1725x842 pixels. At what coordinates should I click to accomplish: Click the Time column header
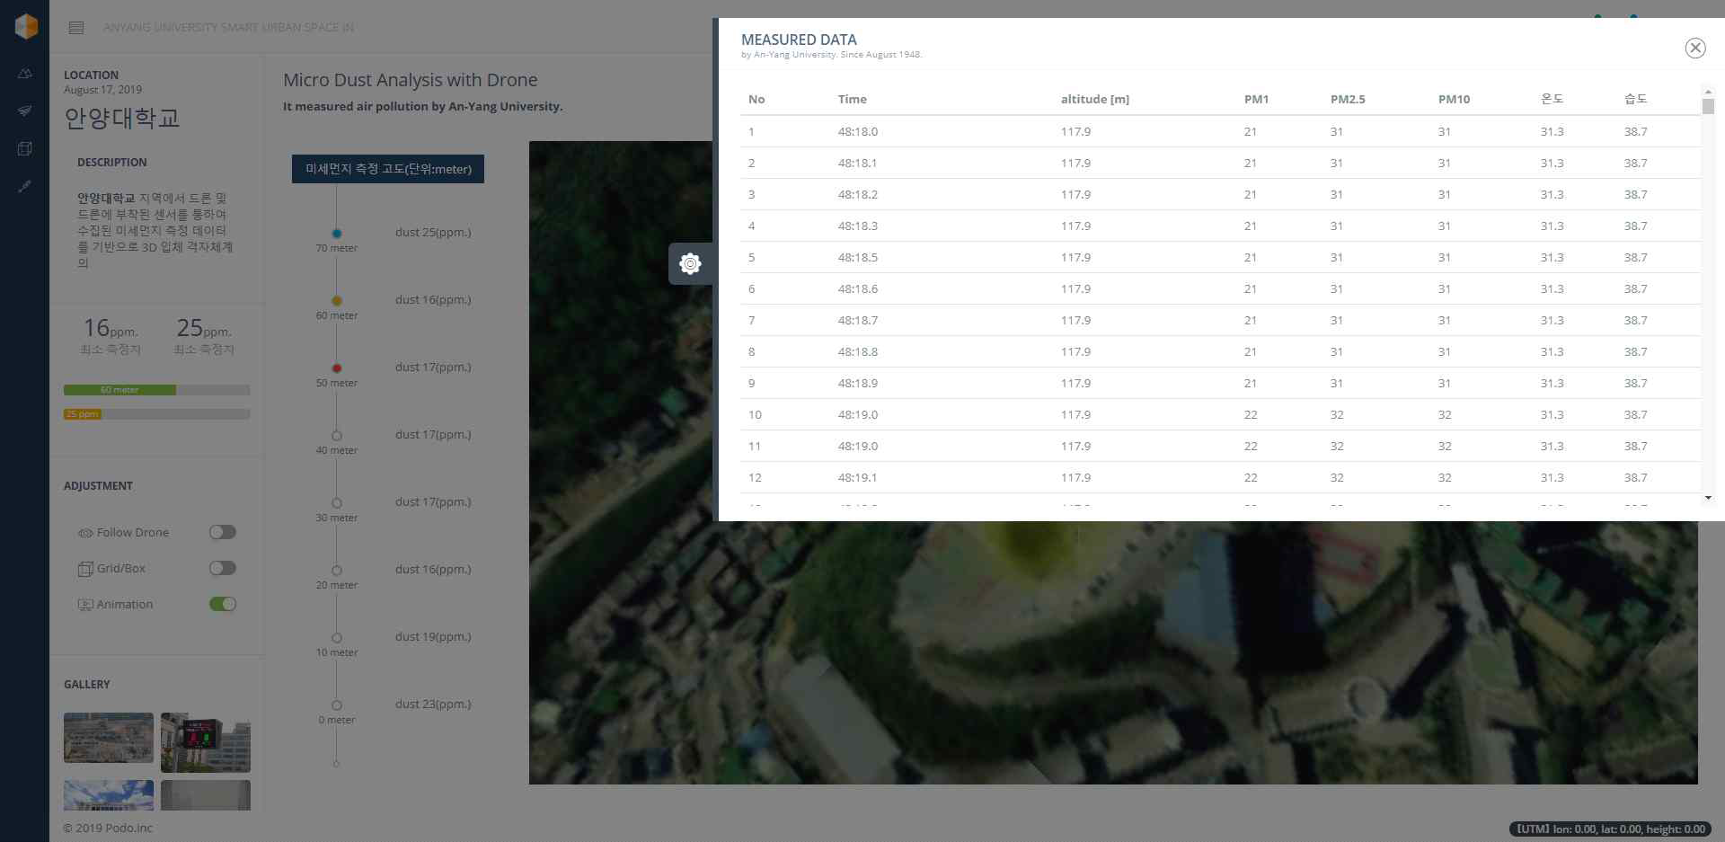(x=853, y=100)
